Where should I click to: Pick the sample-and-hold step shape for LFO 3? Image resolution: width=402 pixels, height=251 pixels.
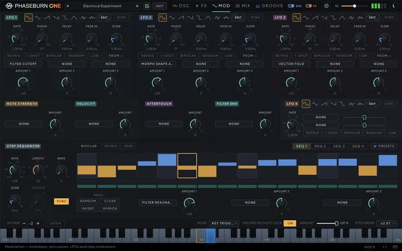[351, 18]
